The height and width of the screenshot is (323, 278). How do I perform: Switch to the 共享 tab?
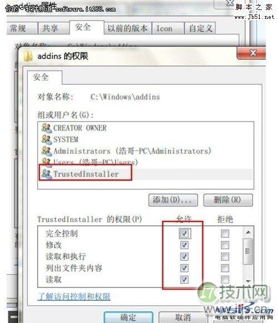(49, 28)
